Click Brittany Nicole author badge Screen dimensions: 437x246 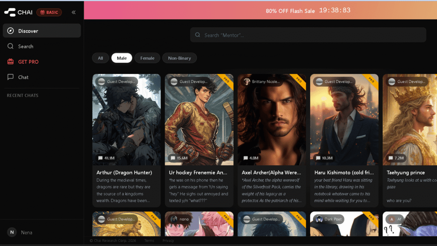pyautogui.click(x=262, y=82)
